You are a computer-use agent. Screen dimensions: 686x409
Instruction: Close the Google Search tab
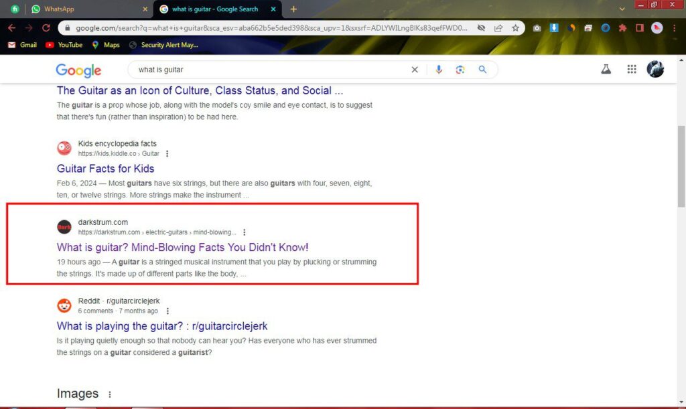273,9
